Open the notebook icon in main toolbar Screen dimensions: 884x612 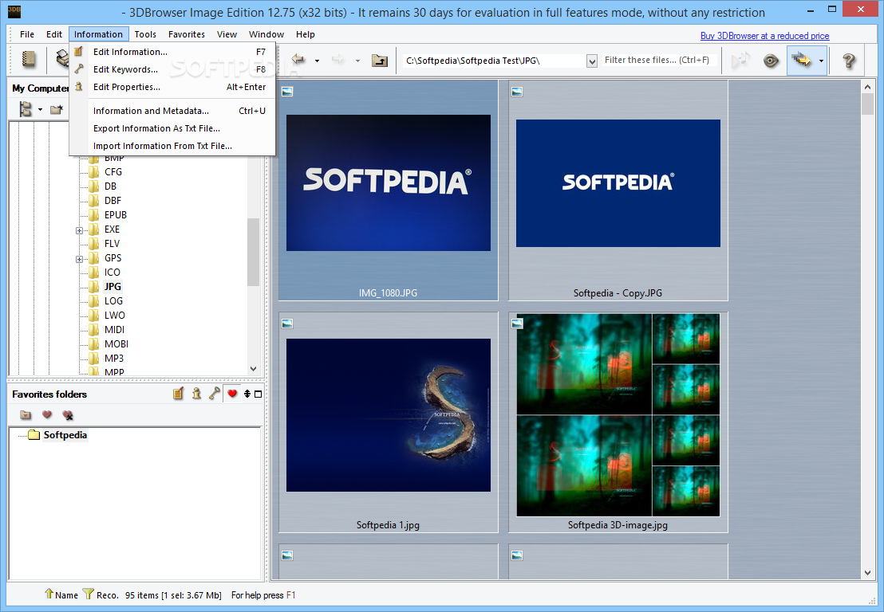(29, 59)
